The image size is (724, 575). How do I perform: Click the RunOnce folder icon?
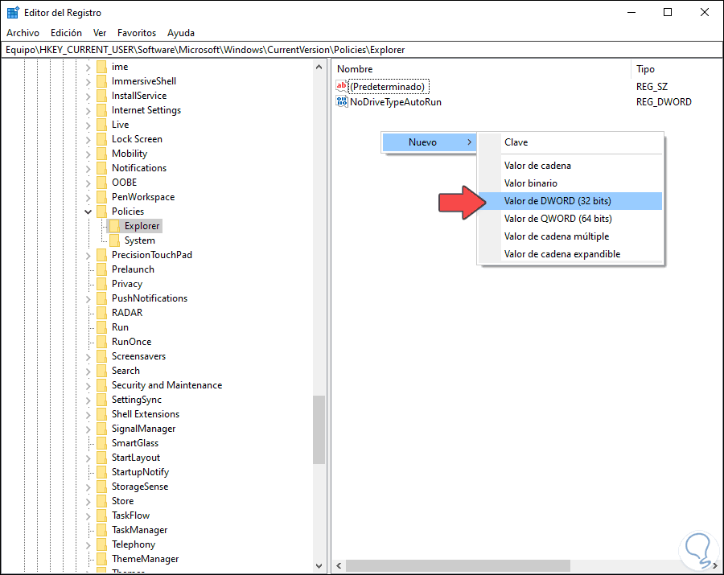(101, 342)
